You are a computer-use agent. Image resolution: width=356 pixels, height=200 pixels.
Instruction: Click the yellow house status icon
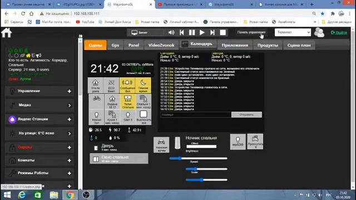[28, 55]
